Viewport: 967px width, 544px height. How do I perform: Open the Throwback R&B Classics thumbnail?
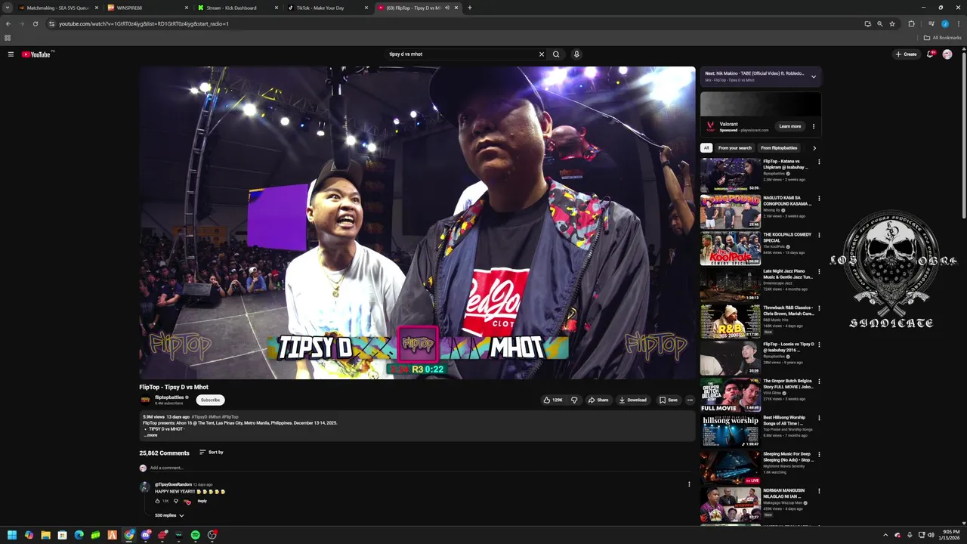tap(730, 322)
